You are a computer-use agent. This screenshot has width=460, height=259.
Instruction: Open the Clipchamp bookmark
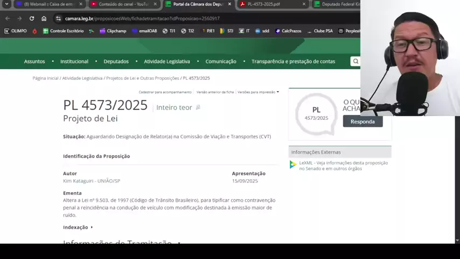coord(113,31)
